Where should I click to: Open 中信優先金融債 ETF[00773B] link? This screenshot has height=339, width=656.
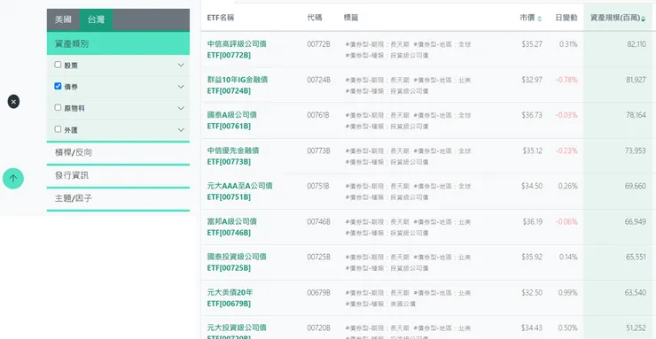coord(233,156)
